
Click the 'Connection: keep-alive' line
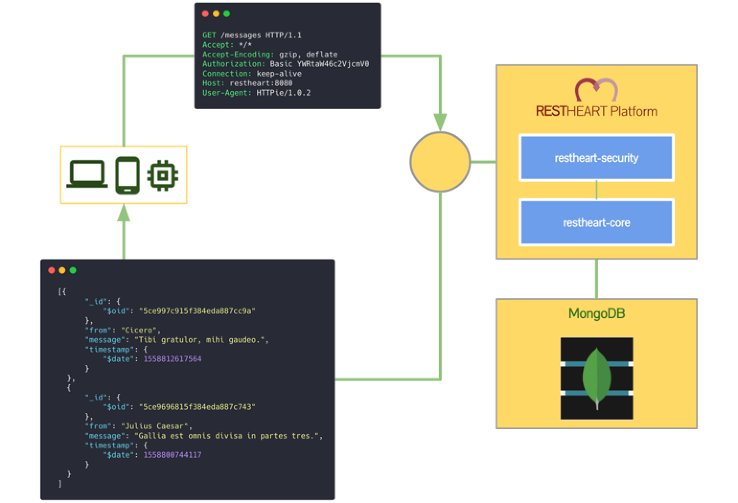pyautogui.click(x=252, y=73)
